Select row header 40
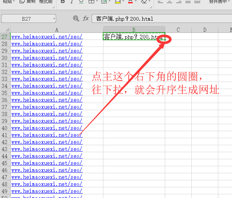Image resolution: width=232 pixels, height=198 pixels. pyautogui.click(x=4, y=128)
